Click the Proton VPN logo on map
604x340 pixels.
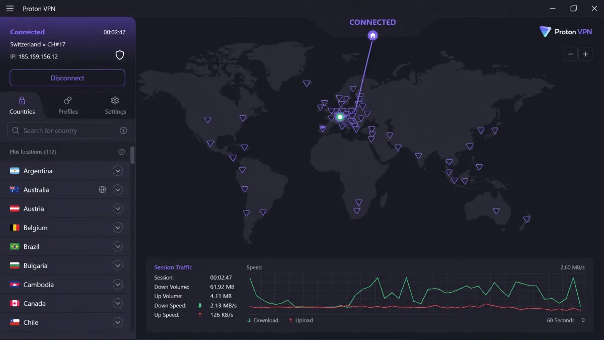point(566,32)
